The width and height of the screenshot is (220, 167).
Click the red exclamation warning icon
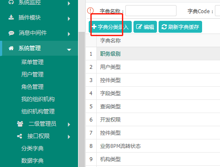tap(90, 11)
